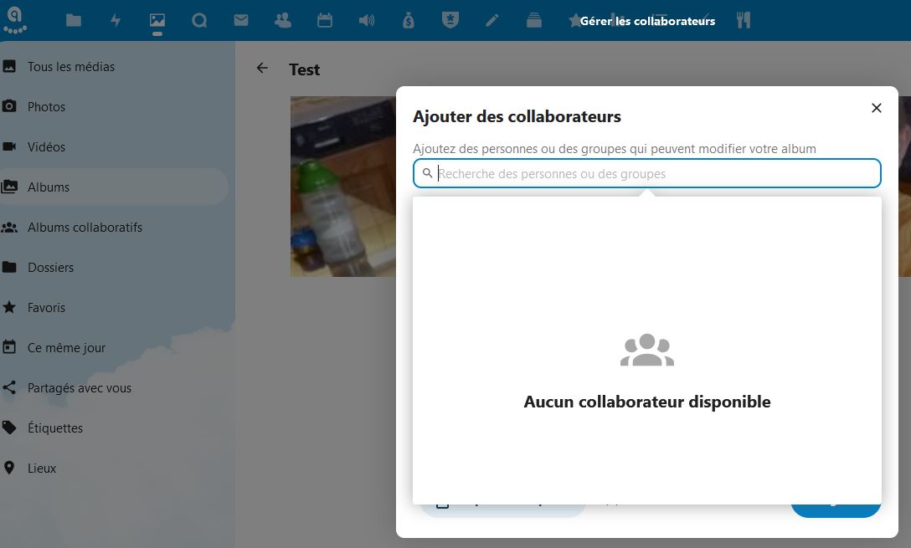Go back using the arrow beside Test

point(262,69)
